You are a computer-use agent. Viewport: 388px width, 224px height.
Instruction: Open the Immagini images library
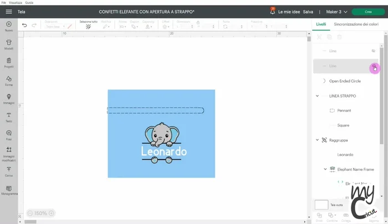pos(9,98)
